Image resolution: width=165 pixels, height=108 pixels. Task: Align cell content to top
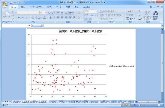[58, 13]
